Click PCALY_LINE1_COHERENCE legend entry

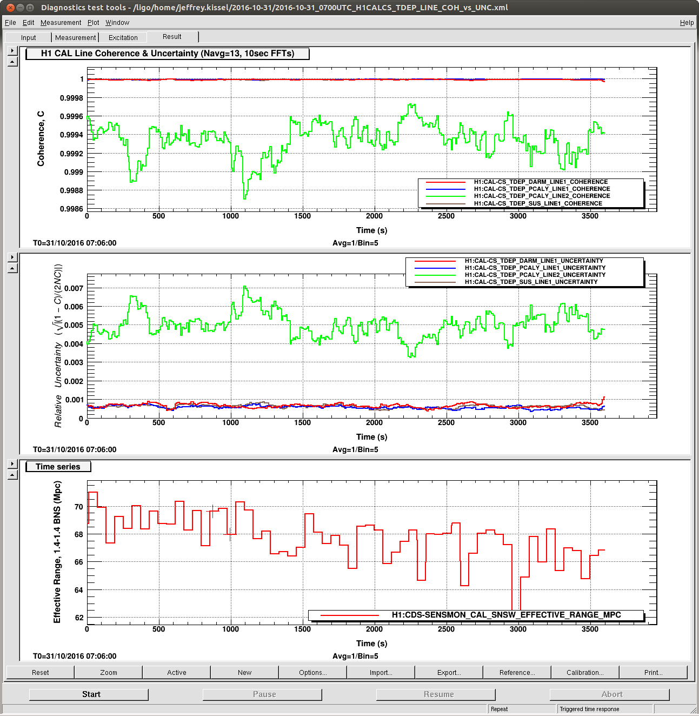(x=542, y=189)
